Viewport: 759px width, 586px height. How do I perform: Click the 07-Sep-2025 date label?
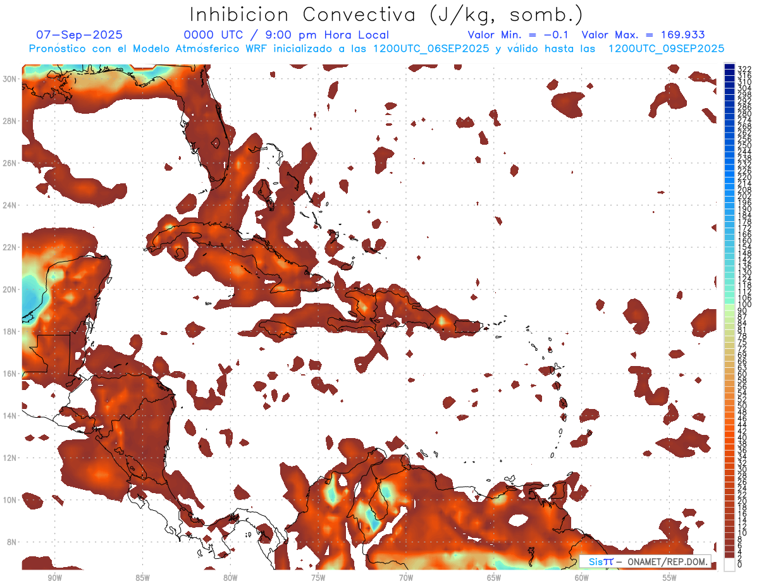pyautogui.click(x=79, y=35)
